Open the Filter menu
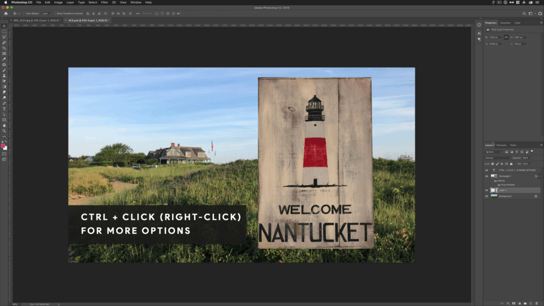The image size is (544, 306). (x=104, y=2)
